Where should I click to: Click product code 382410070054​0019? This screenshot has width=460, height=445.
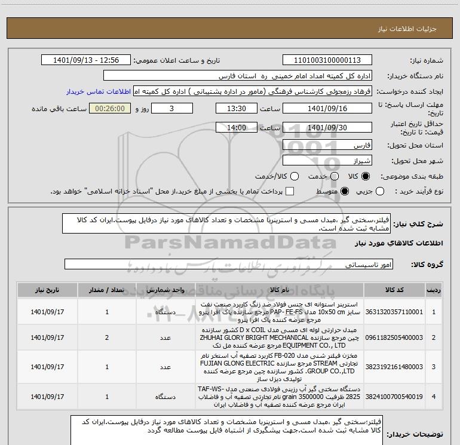point(394,397)
